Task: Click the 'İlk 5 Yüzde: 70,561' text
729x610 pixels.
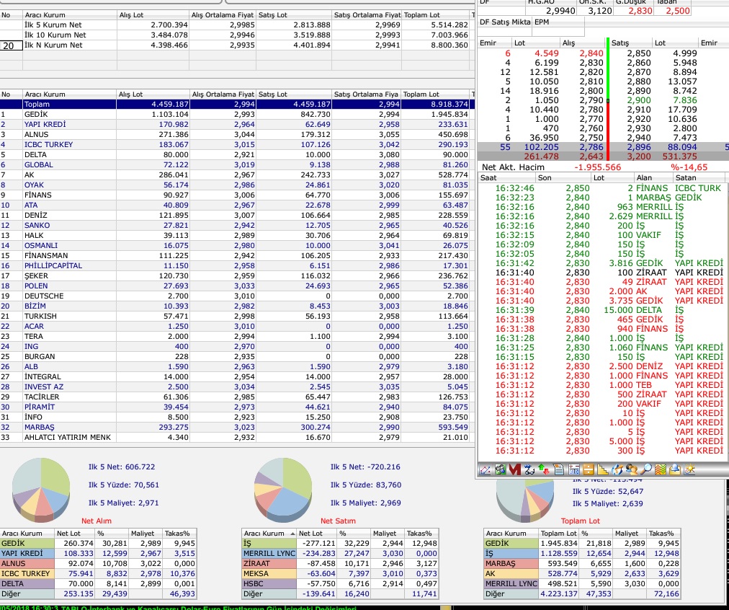Action: click(124, 485)
